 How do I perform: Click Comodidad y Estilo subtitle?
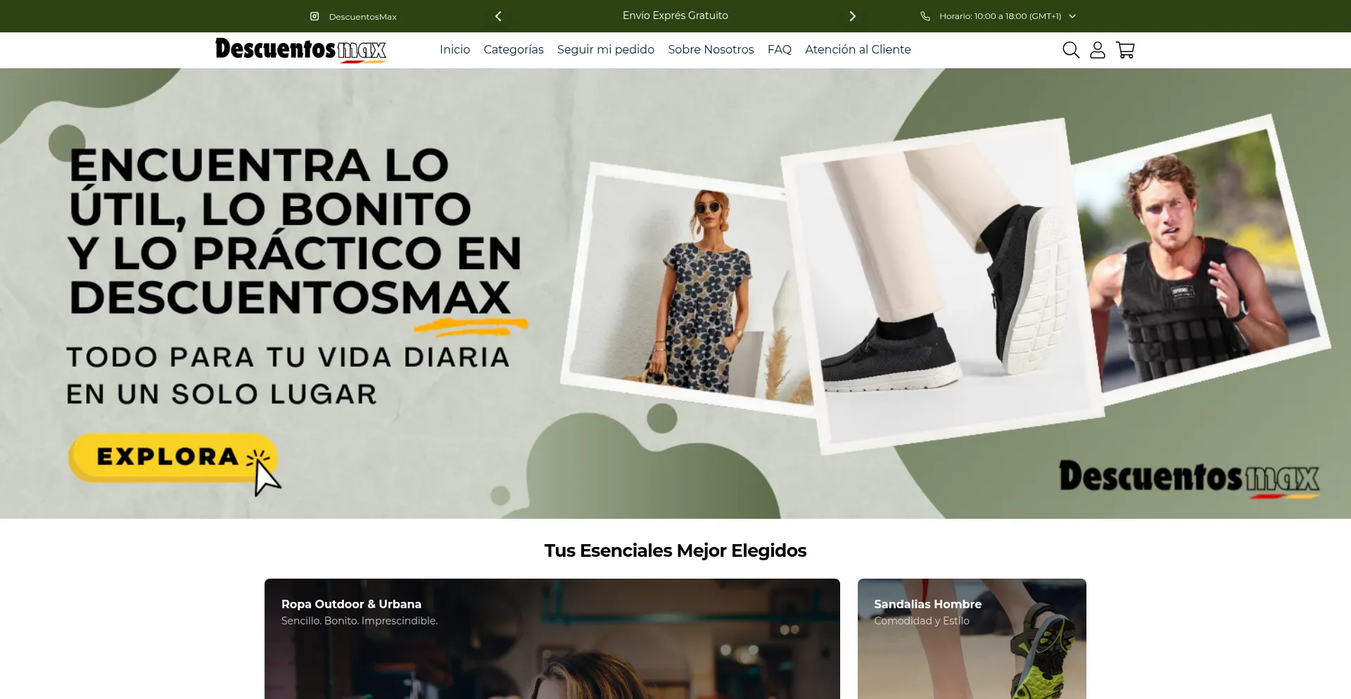click(x=922, y=621)
